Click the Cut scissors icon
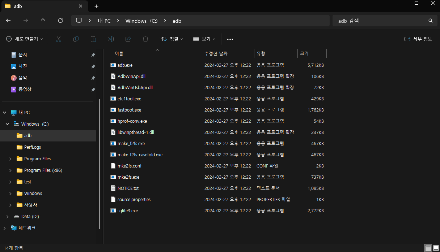This screenshot has width=440, height=252. (x=59, y=39)
